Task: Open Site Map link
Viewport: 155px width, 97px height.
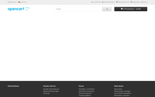Action: point(46,93)
